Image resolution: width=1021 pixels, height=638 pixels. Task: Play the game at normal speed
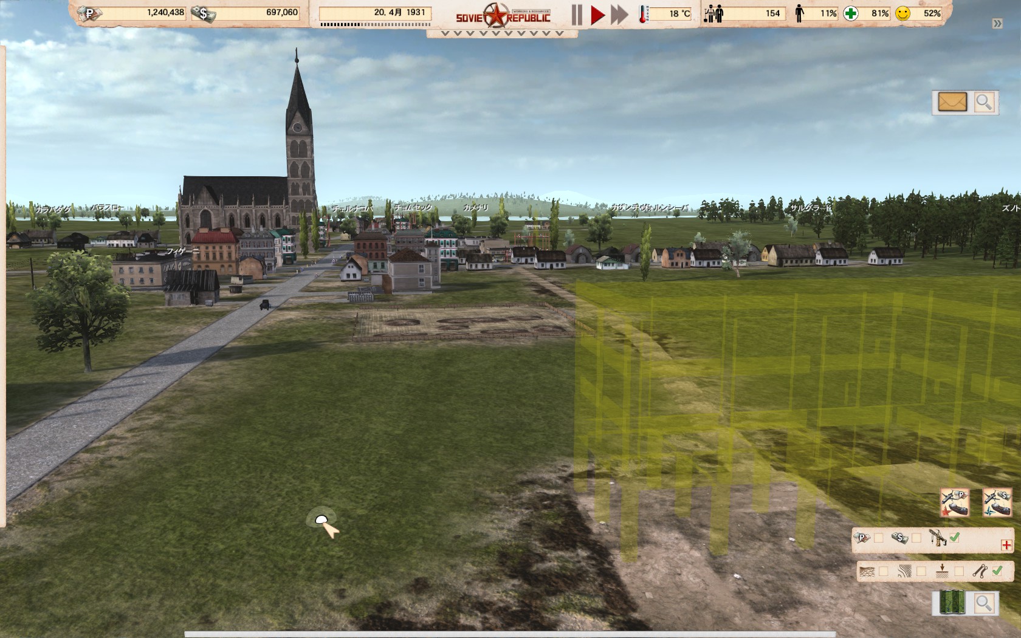coord(598,15)
